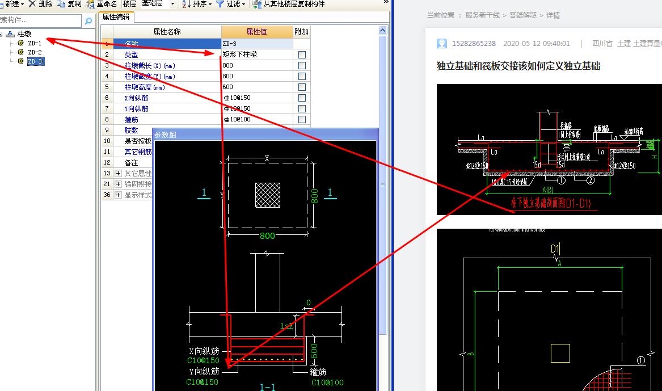Click the 柱下独立基础剖面图 drawing thumbnail
The height and width of the screenshot is (391, 662).
coord(549,149)
